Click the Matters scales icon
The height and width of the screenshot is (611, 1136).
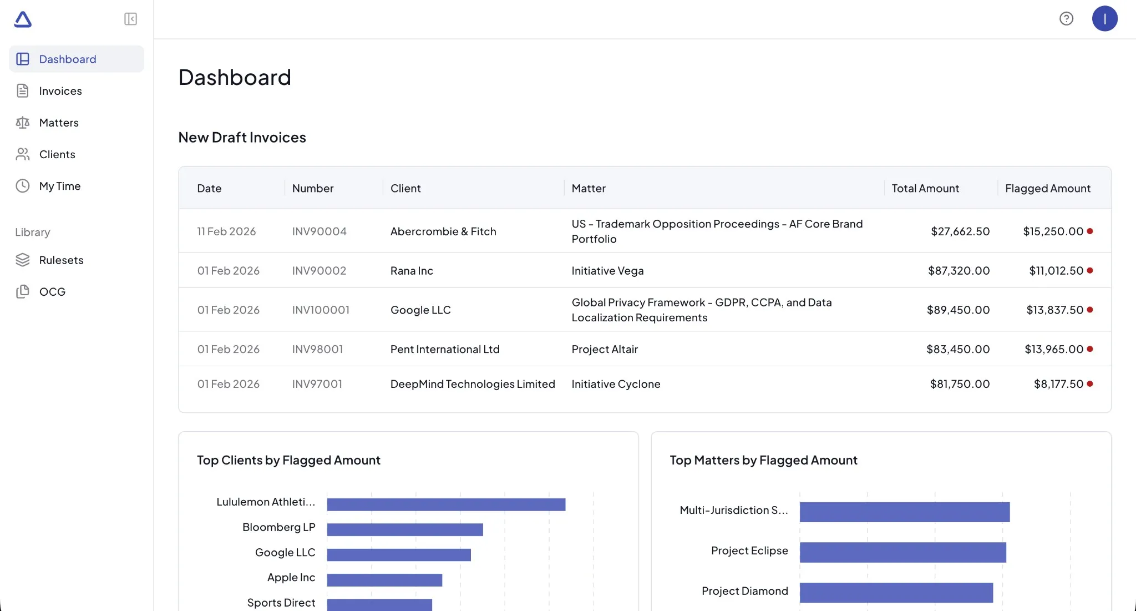[x=23, y=123]
